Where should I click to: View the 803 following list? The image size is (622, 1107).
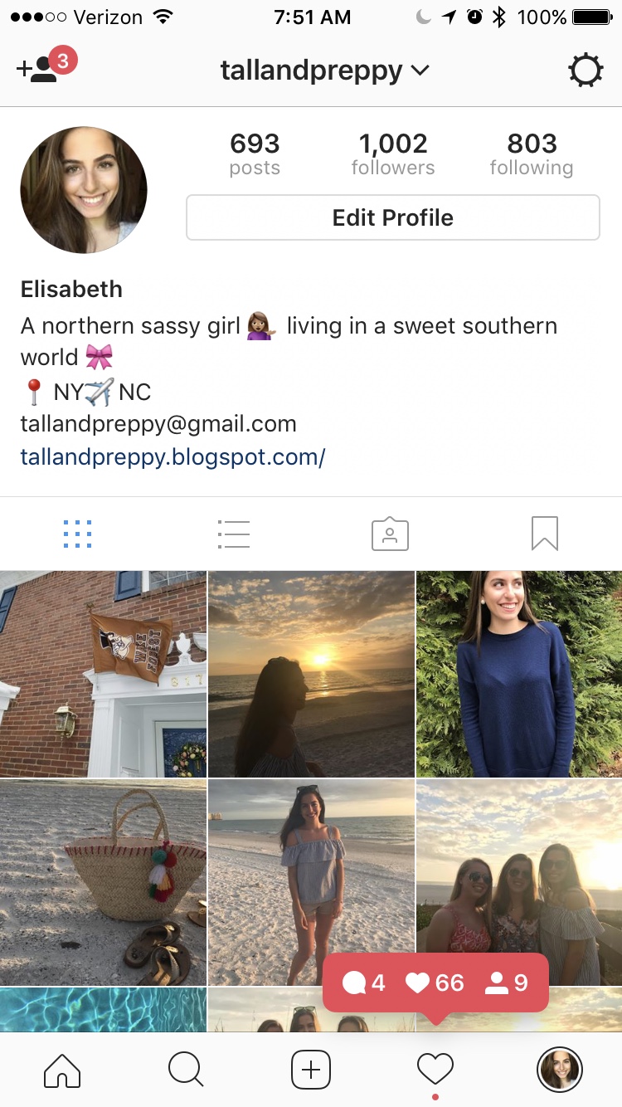click(532, 154)
